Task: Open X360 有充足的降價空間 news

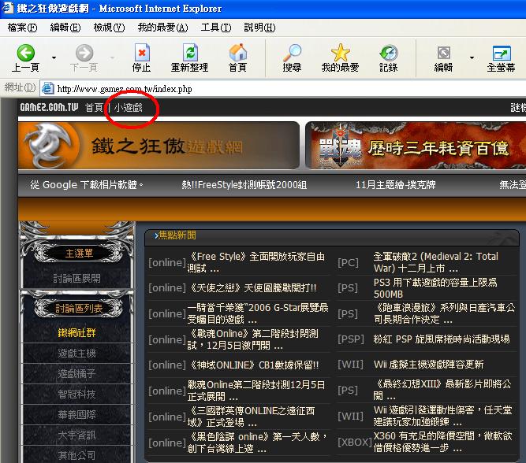Action: coord(443,442)
